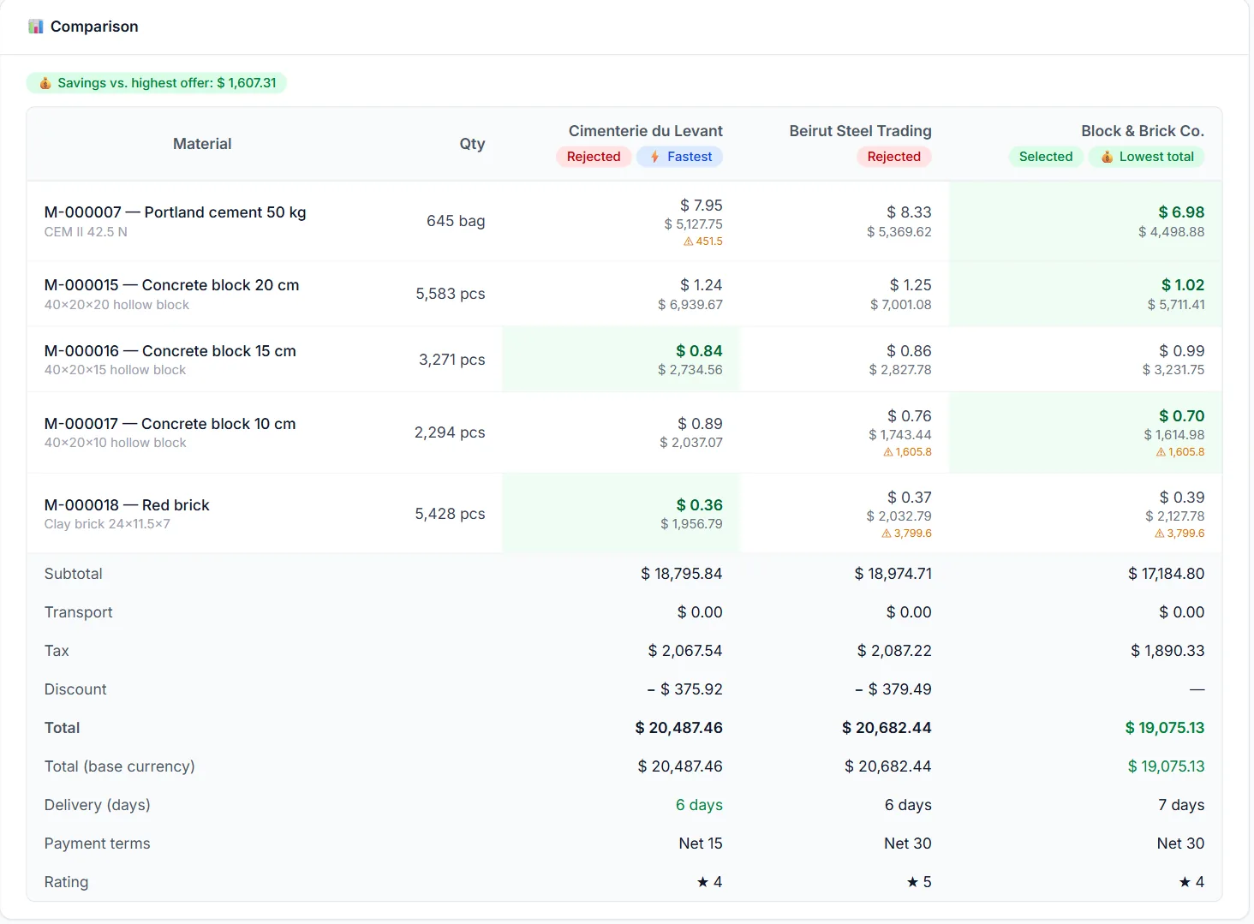
Task: Click the Selected badge under Block & Brick Co.
Action: tap(1046, 157)
